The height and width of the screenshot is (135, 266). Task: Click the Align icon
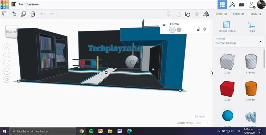pos(197,14)
